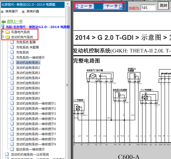Screen dimensions: 171x159
Task: Open 发动机机械系统—冷却系统 page
Action: click(30, 154)
